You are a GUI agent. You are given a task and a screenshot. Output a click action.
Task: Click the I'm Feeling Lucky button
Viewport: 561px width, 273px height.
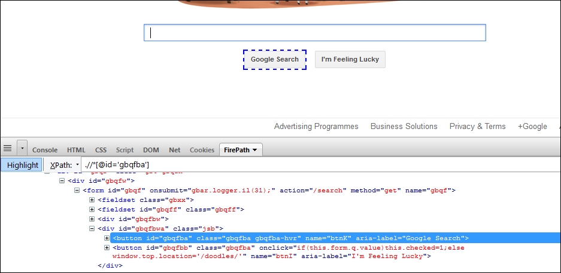pos(350,59)
